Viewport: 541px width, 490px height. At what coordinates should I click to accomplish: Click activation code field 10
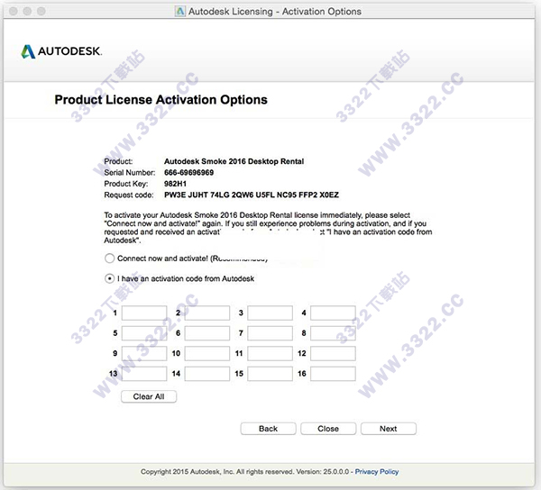point(207,354)
